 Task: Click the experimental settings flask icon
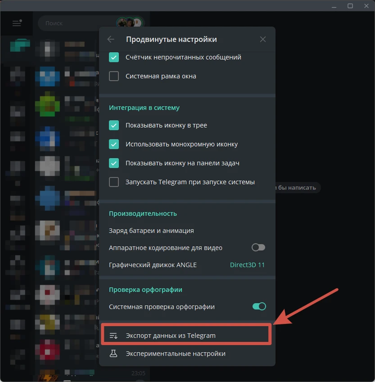point(113,354)
